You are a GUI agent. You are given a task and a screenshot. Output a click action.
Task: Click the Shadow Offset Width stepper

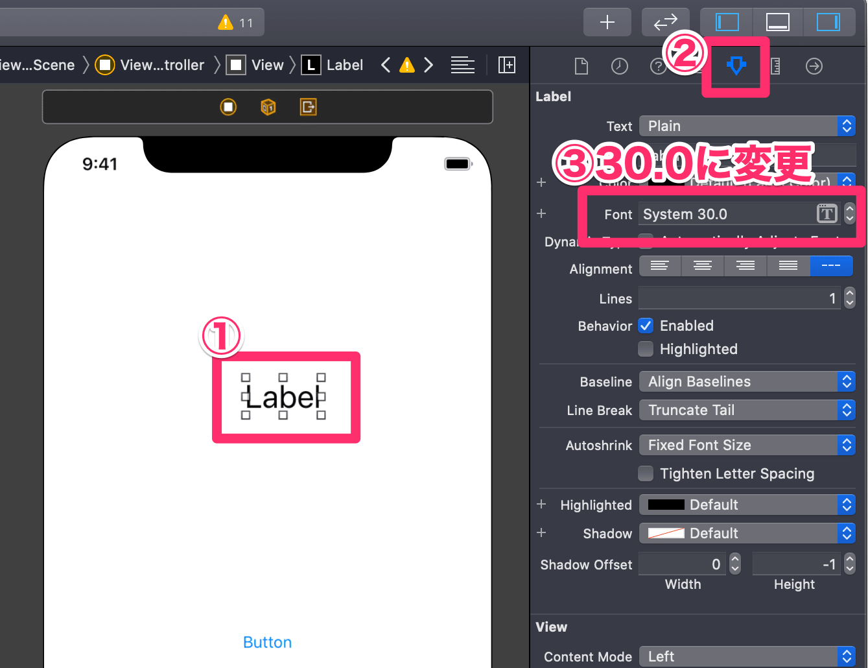pyautogui.click(x=735, y=564)
